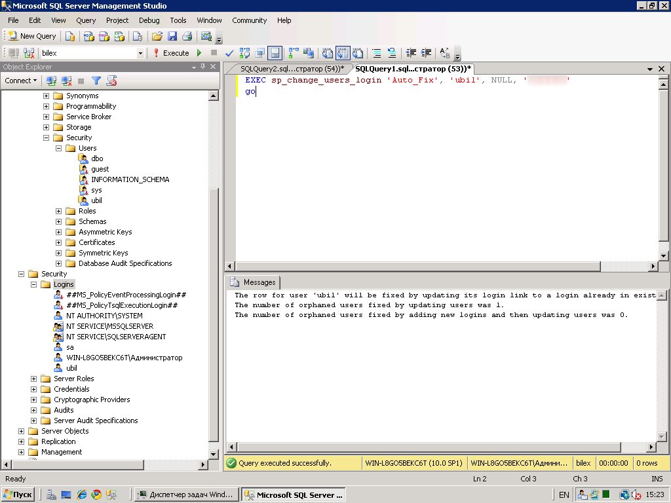Toggle Include Client Statistics
Image resolution: width=671 pixels, height=503 pixels.
pos(309,53)
